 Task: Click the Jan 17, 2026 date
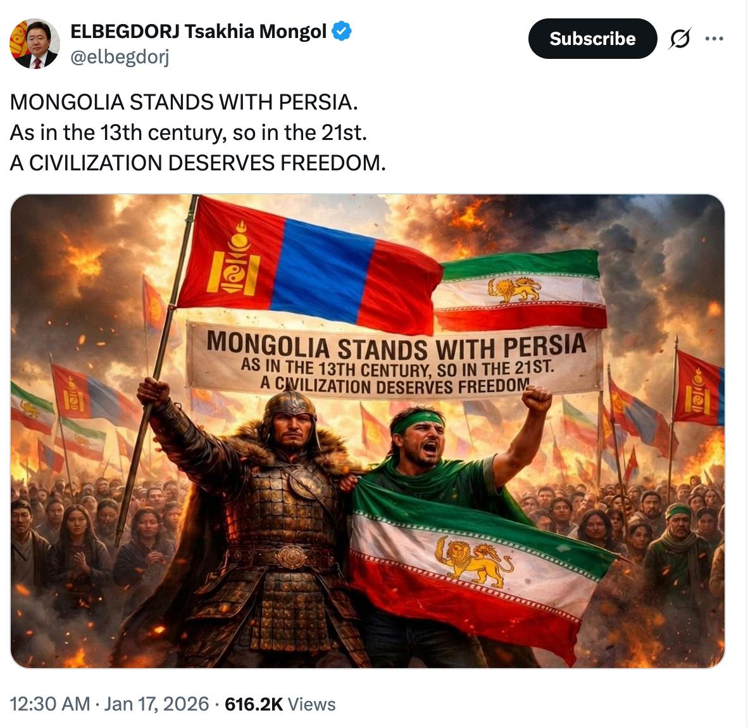[x=156, y=704]
